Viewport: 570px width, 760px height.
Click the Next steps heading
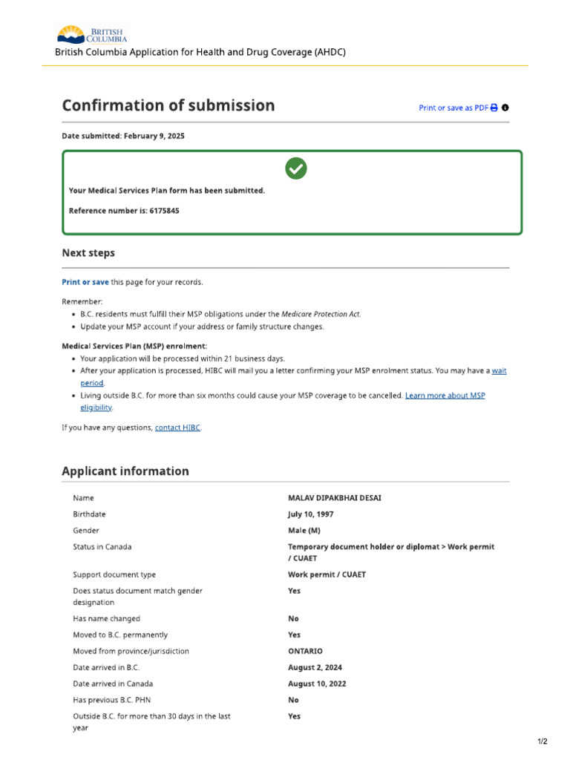pos(88,253)
